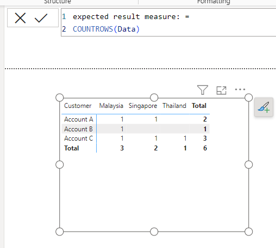Select the bottom-right resize handle of visual
This screenshot has height=248, width=276.
click(x=248, y=232)
